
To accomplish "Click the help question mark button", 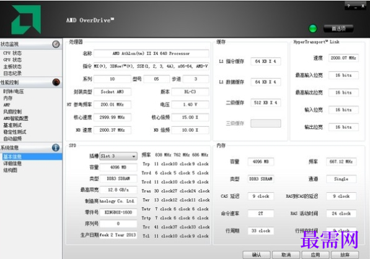I will pyautogui.click(x=348, y=6).
